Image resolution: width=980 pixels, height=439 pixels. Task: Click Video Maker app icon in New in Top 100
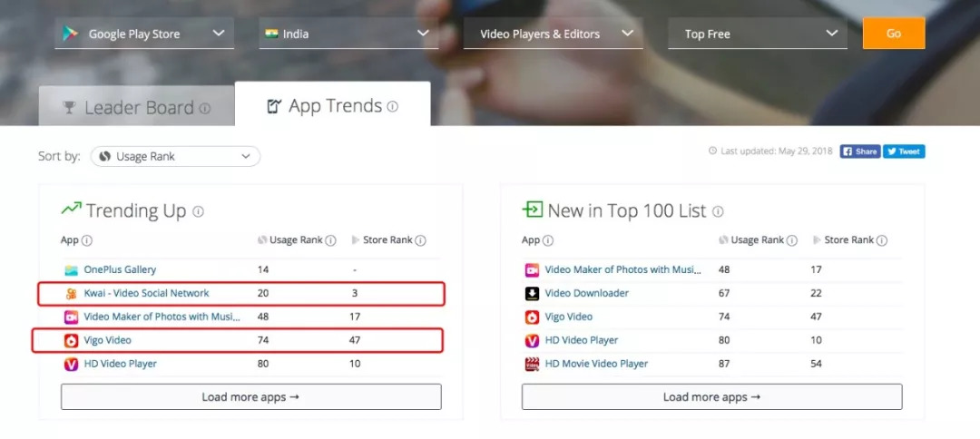point(532,270)
